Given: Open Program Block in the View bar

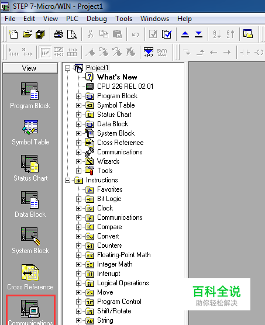Looking at the screenshot, I should click(30, 95).
